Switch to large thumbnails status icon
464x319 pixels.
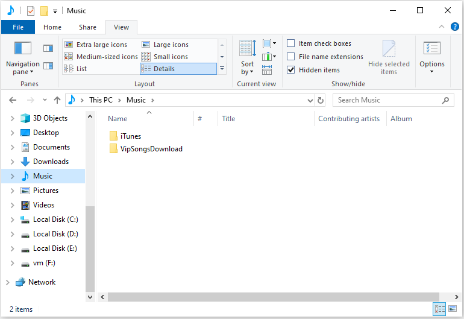[453, 309]
